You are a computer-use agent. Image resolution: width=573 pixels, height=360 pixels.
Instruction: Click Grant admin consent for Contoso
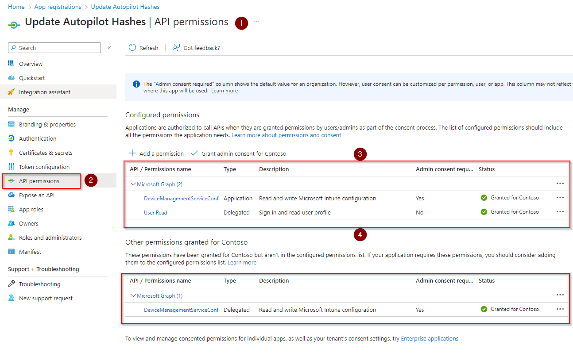[238, 153]
